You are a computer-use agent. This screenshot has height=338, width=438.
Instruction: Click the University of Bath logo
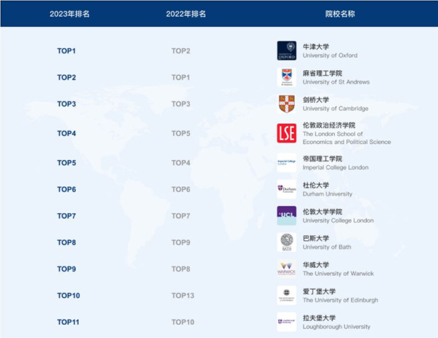pos(287,242)
